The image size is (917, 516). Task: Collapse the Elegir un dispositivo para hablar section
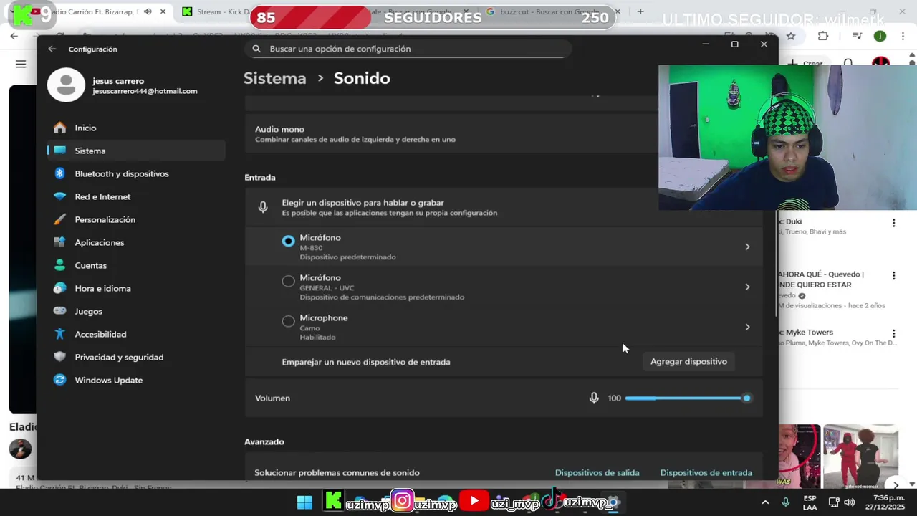[504, 207]
